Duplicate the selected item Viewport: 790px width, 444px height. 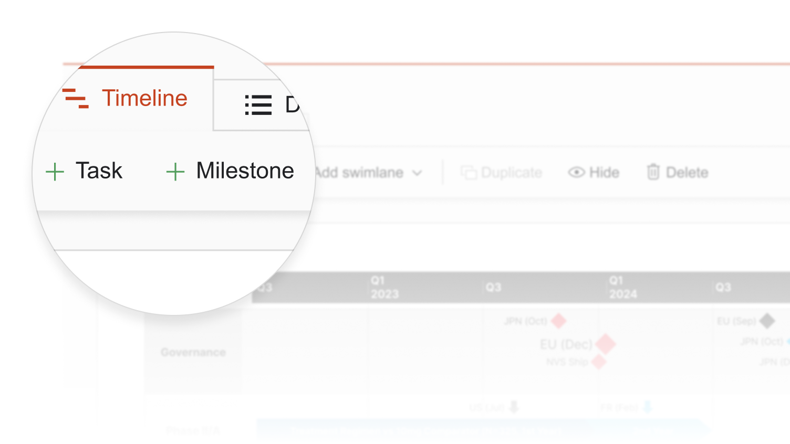coord(502,172)
